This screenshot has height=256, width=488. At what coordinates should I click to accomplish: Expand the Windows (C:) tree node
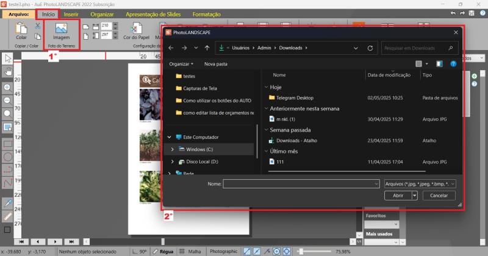(172, 149)
